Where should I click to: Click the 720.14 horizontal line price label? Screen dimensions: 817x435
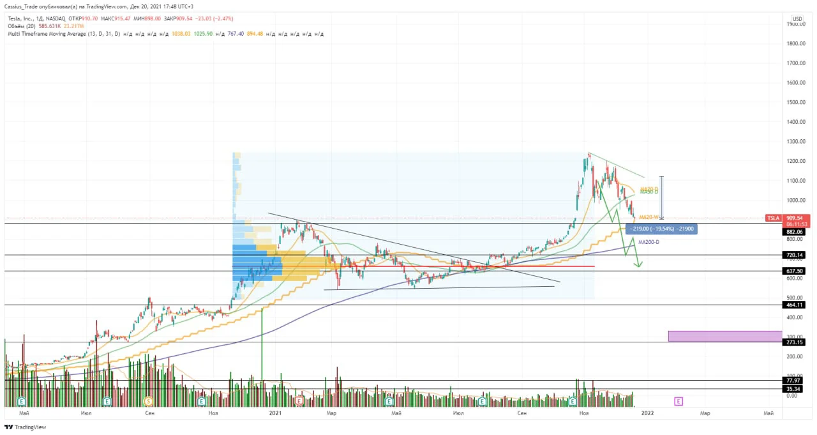click(x=794, y=255)
